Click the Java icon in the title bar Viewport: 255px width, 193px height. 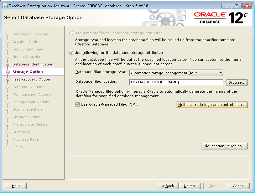click(5, 6)
